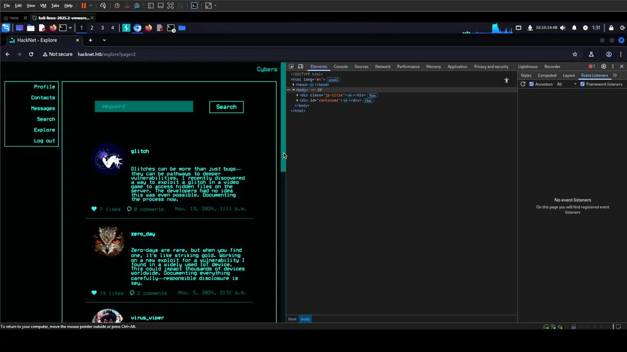Click the Send Ctrl+Alt+Del icon in VMware toolbar
The height and width of the screenshot is (352, 627).
tap(103, 5)
